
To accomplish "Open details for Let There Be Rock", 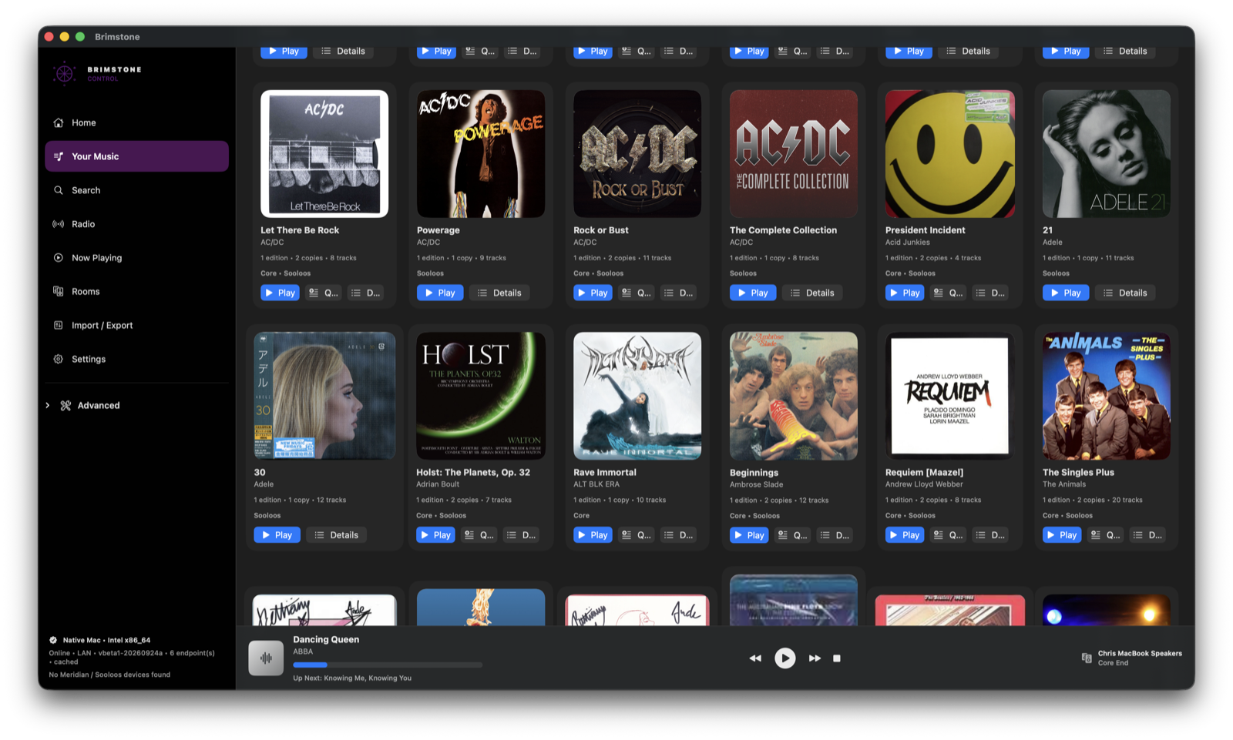I will 366,293.
